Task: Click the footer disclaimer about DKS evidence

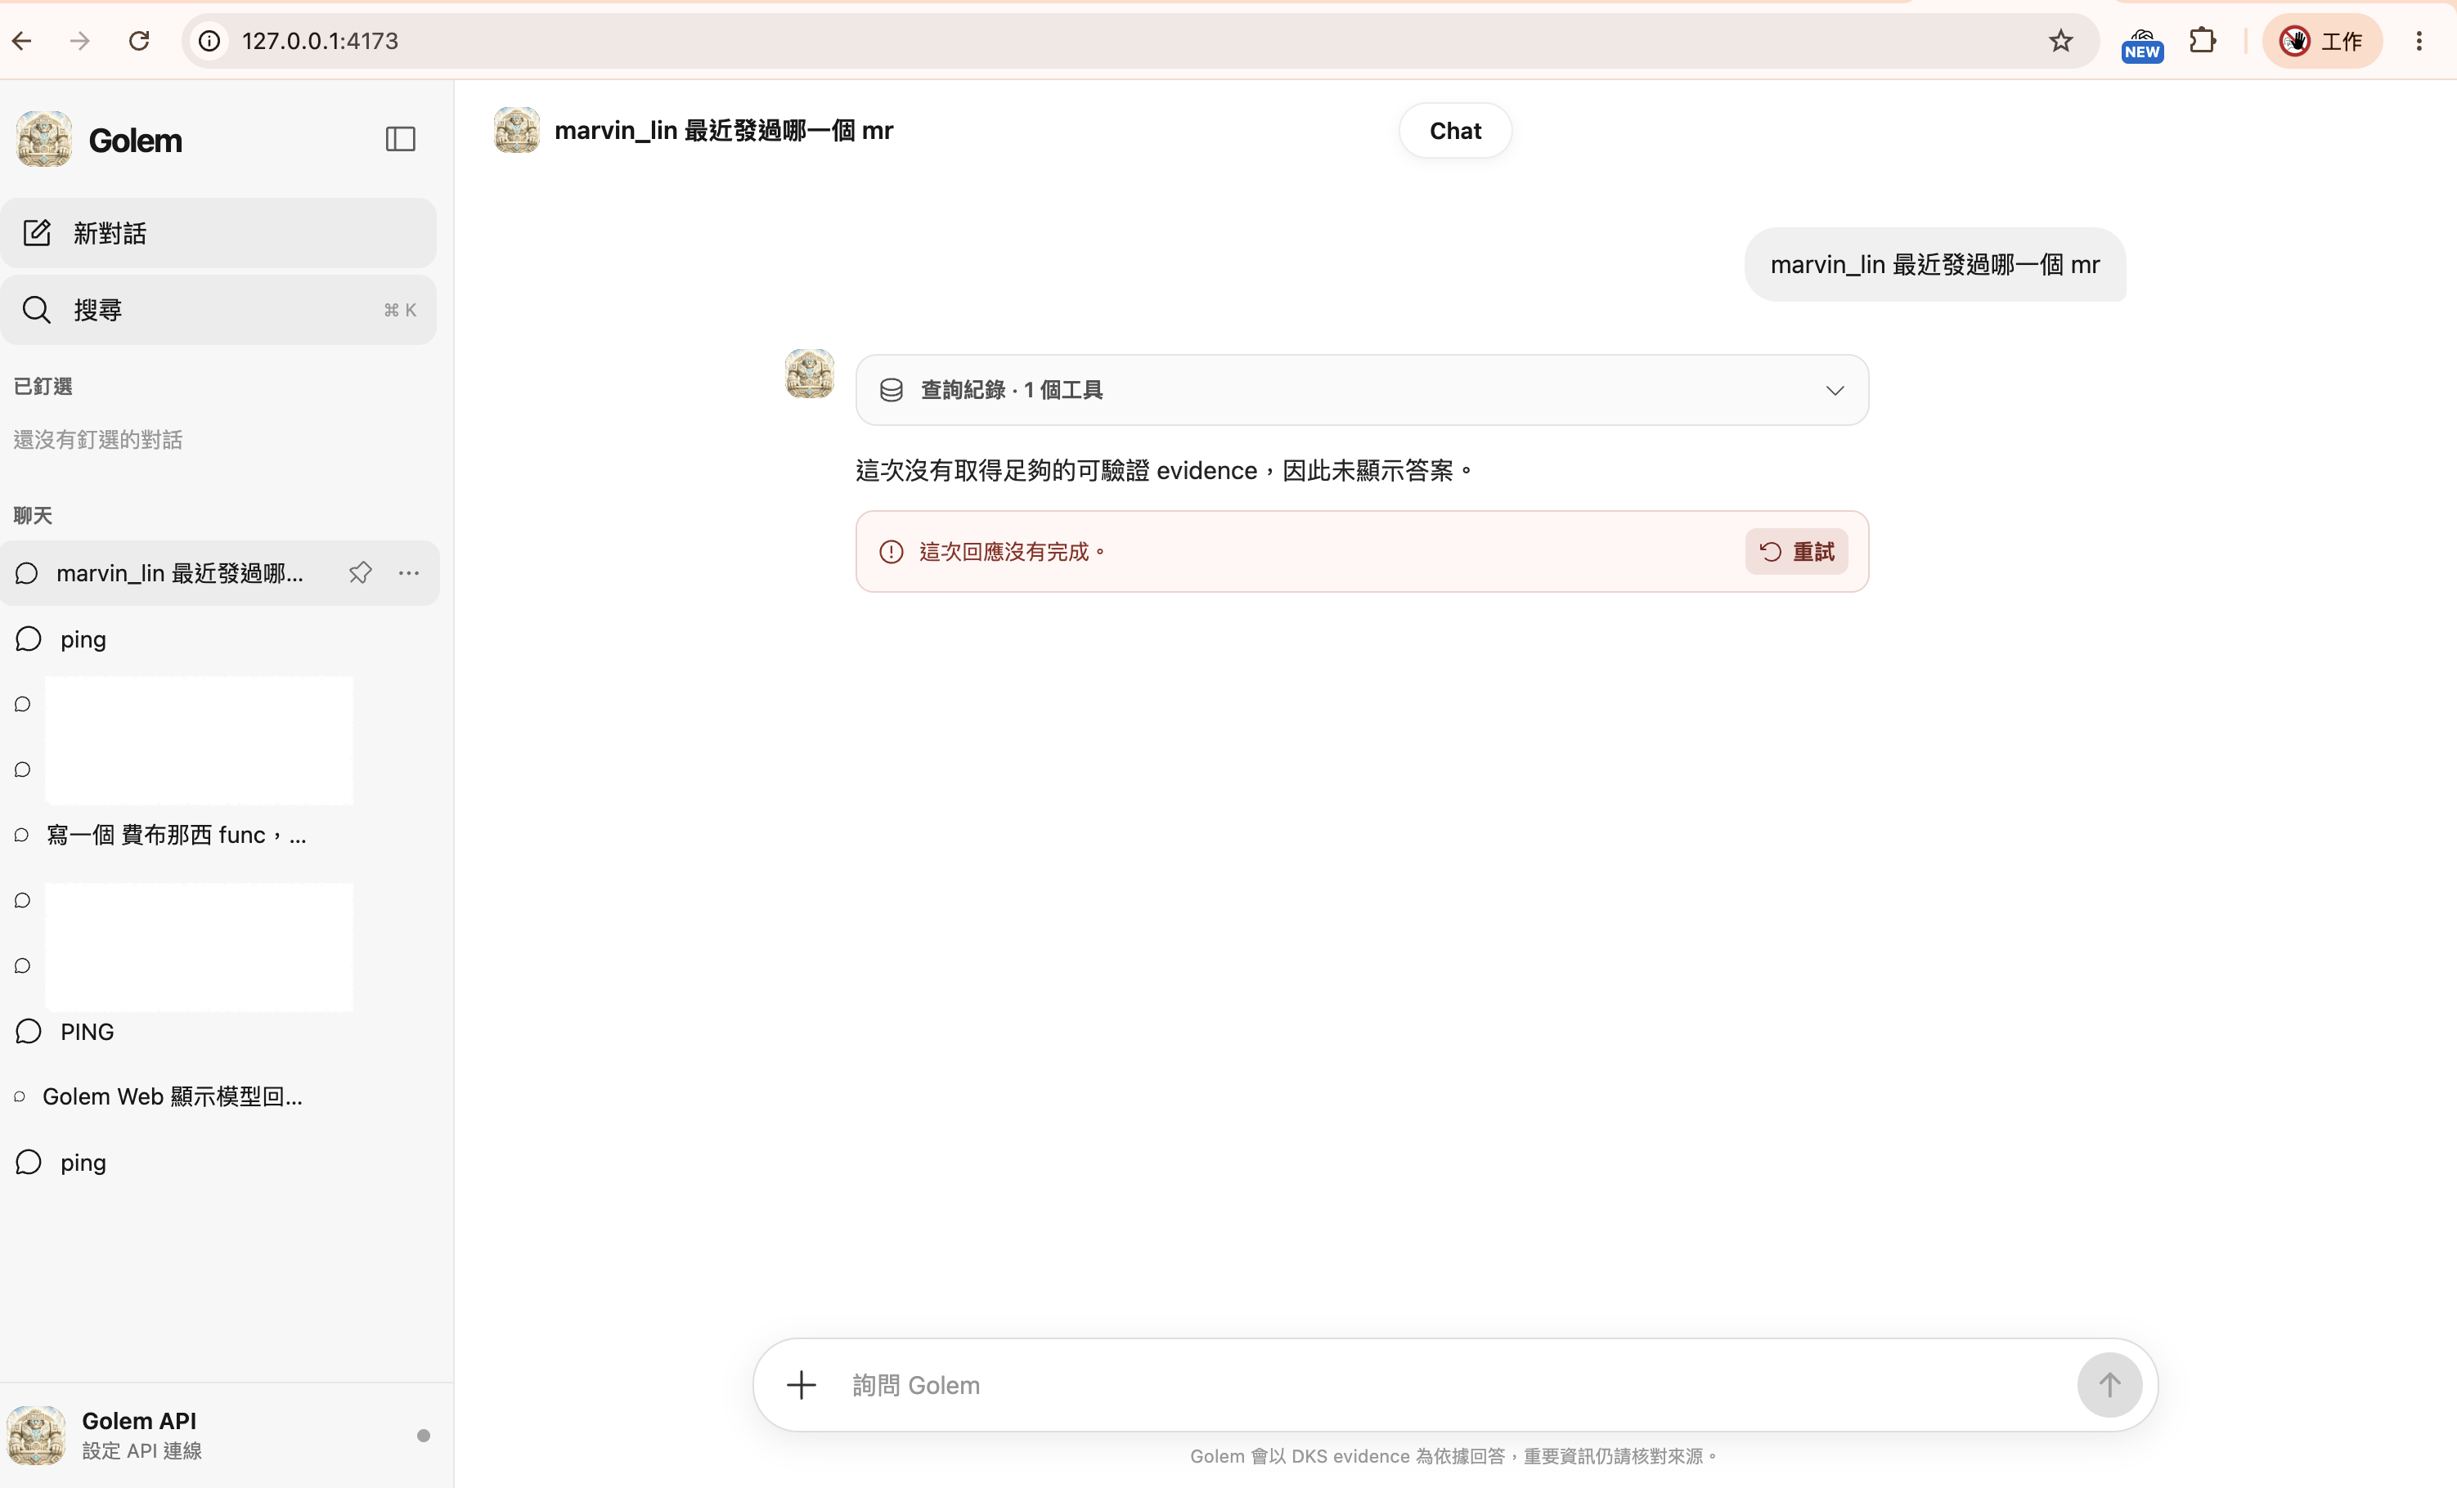Action: click(x=1454, y=1456)
